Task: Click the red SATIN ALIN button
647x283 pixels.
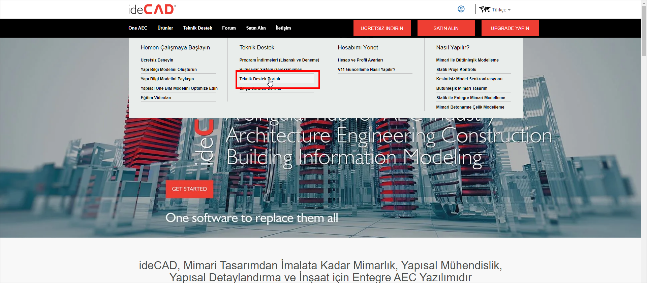Action: click(446, 28)
